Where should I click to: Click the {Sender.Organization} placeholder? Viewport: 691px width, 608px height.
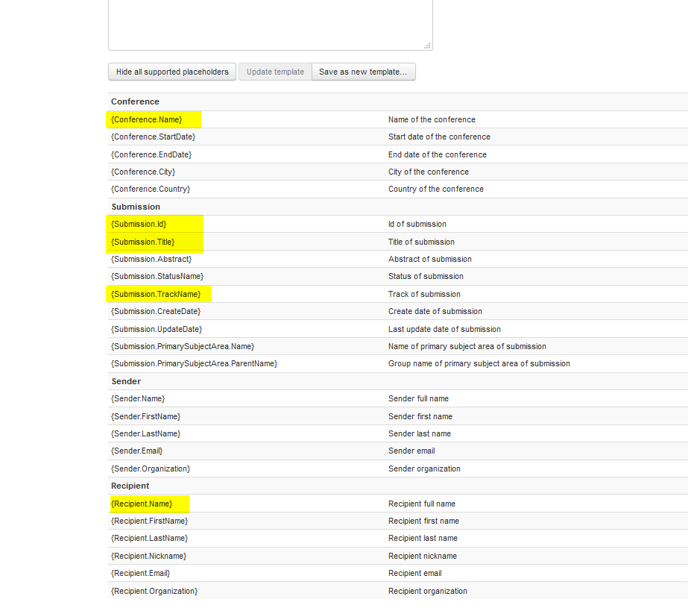(x=151, y=468)
